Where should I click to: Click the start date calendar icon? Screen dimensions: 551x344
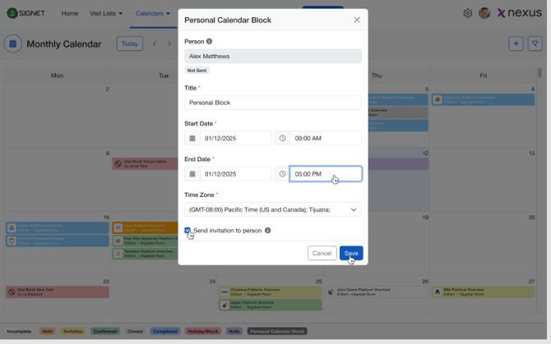point(192,138)
